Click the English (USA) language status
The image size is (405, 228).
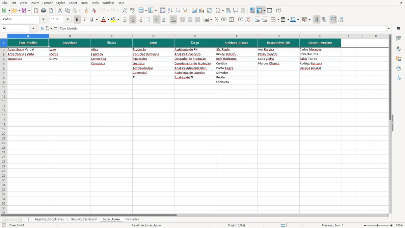click(x=237, y=225)
